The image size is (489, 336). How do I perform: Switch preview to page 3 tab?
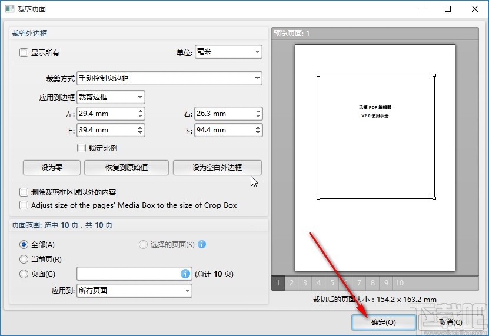coord(305,283)
